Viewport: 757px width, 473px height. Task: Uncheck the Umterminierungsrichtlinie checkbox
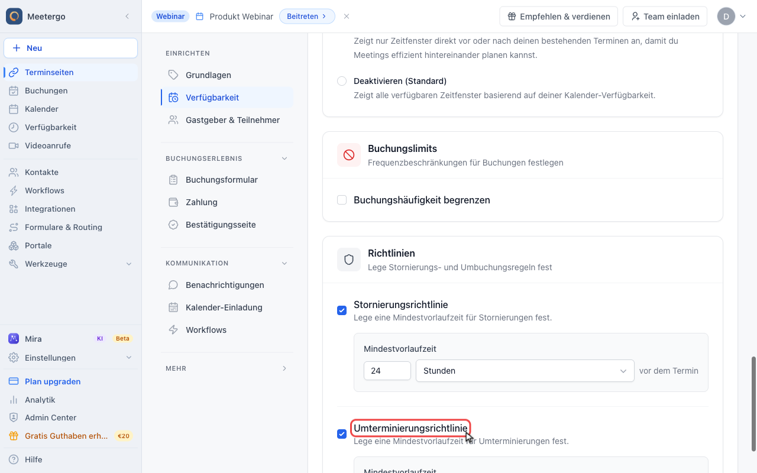tap(342, 434)
